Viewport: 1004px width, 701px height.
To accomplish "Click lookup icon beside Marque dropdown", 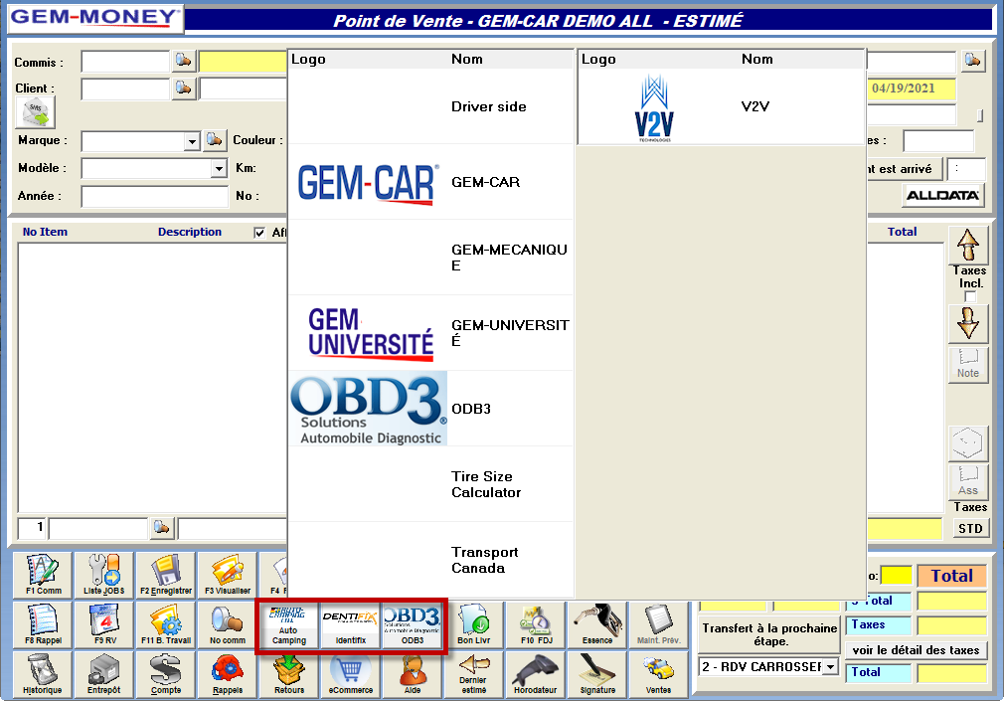I will [215, 140].
